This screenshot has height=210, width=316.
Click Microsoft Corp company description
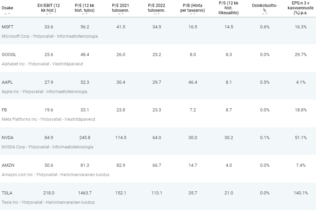(50, 36)
